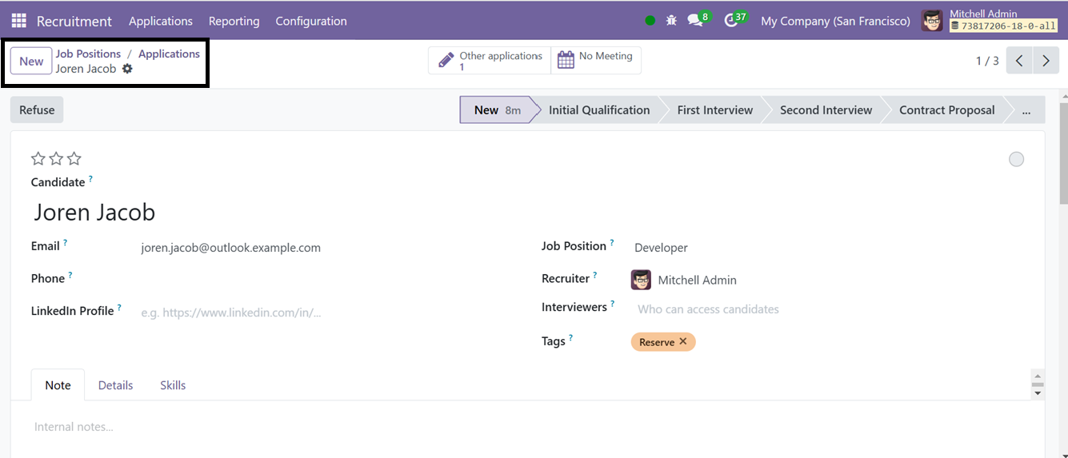This screenshot has height=458, width=1068.
Task: Set the third priority star
Action: point(74,158)
